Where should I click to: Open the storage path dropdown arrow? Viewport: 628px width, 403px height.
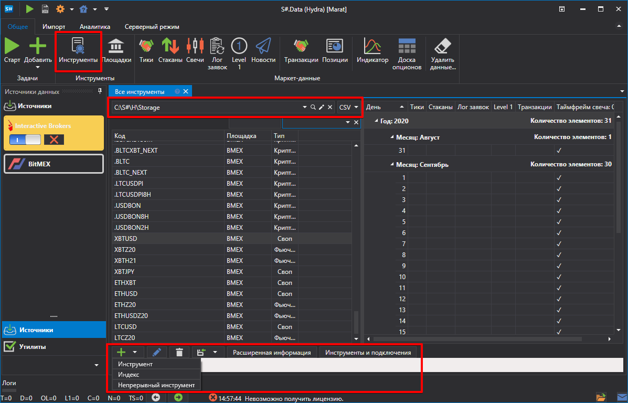tap(305, 108)
